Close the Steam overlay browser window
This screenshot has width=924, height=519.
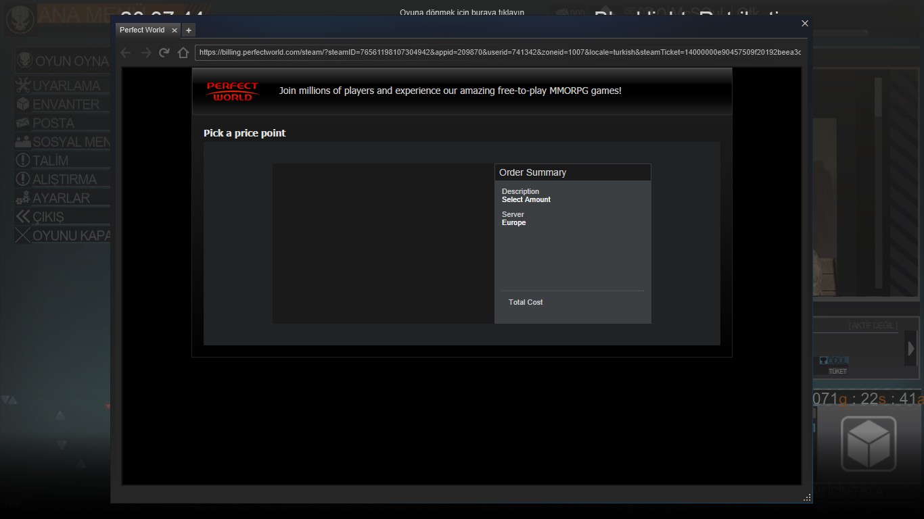coord(804,23)
